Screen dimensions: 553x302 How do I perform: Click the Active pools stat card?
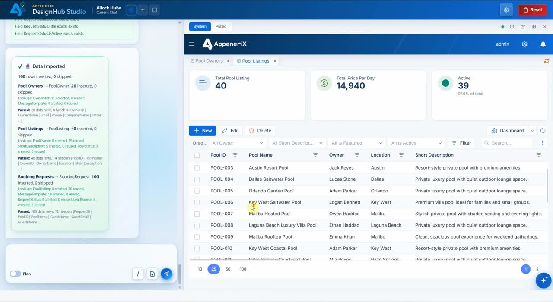(x=489, y=96)
